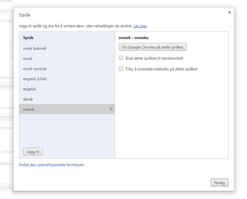
Task: Click the 'svensk - svenska' heading
Action: 134,38
